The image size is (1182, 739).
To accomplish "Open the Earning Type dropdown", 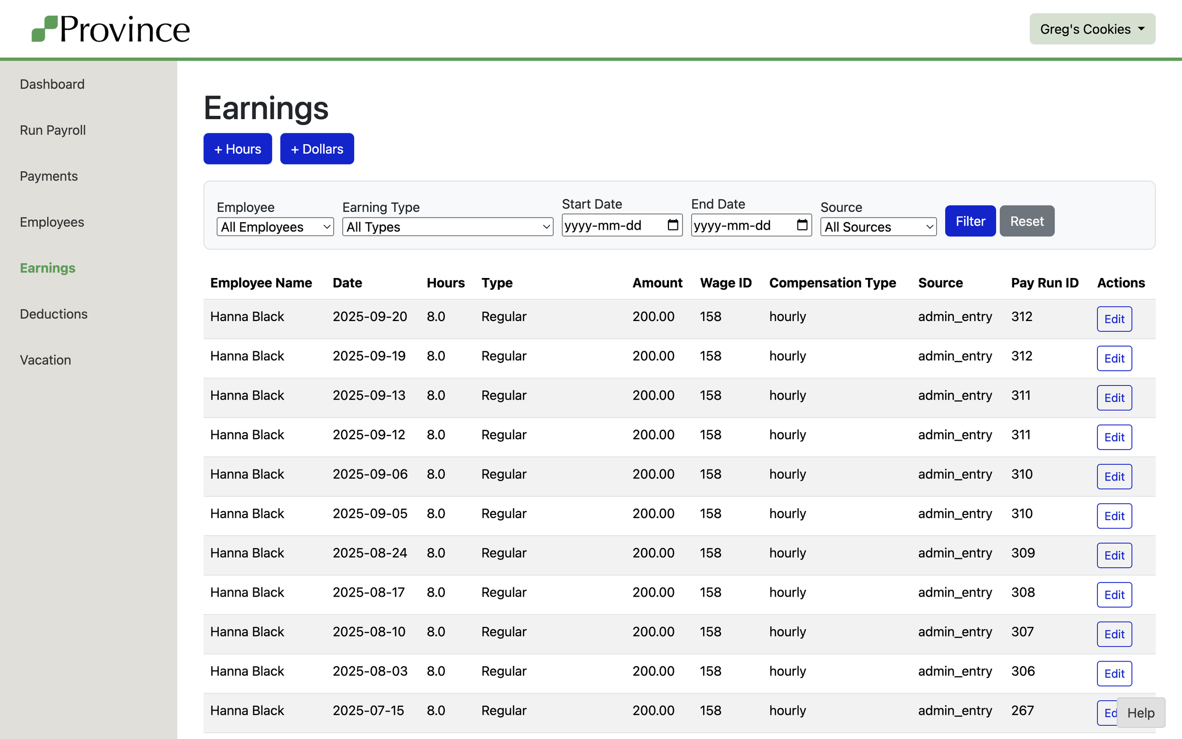I will (447, 227).
